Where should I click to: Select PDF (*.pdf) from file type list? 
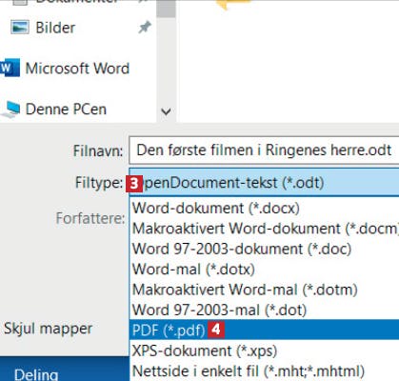[x=264, y=330]
